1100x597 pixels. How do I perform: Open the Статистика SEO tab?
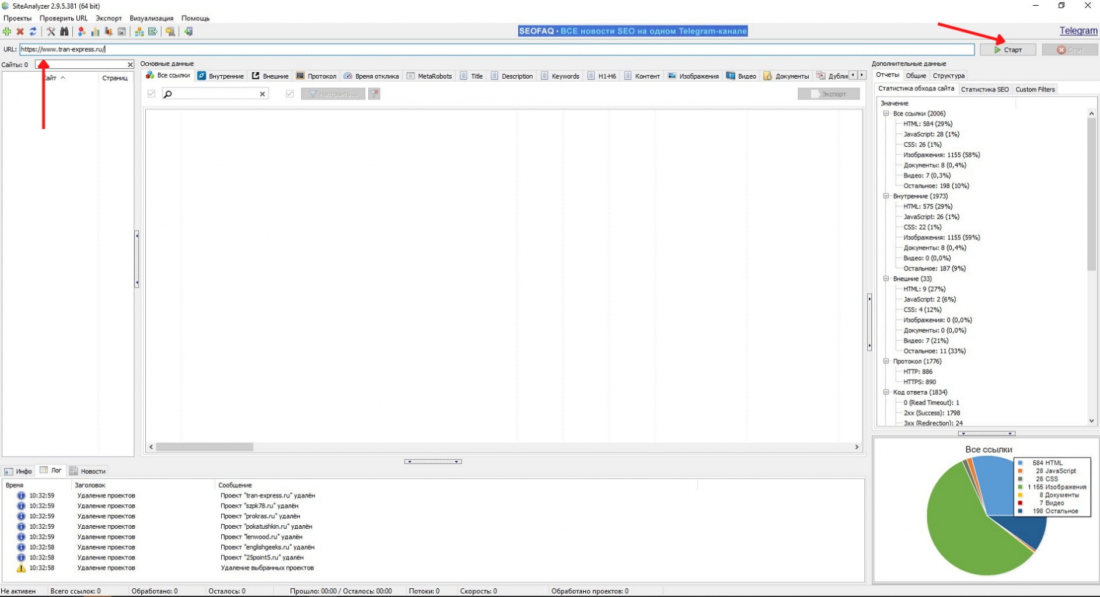[x=984, y=89]
